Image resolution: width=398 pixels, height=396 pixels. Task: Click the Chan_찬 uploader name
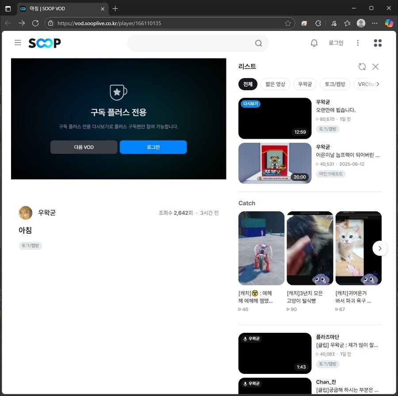[x=326, y=382]
